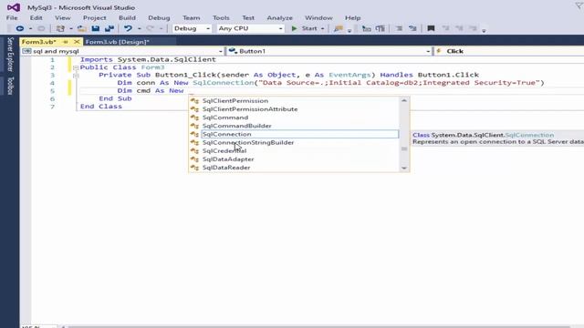Click the Visual Studio logo icon
Image resolution: width=584 pixels, height=328 pixels.
14,7
